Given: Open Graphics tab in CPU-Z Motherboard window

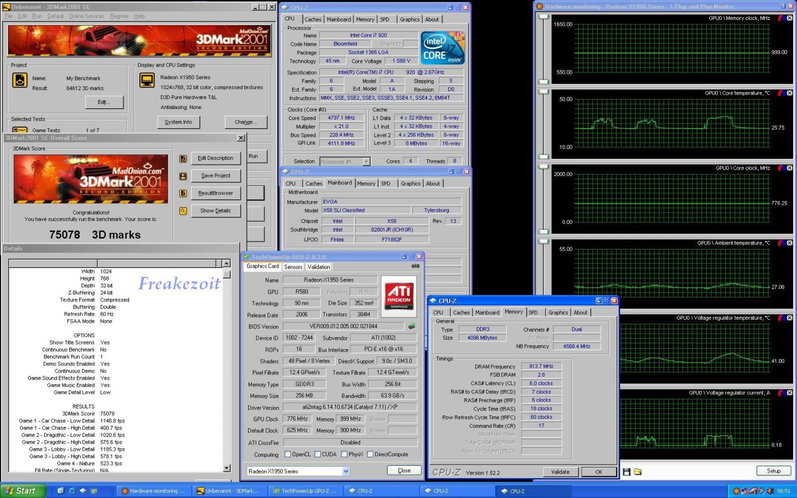Looking at the screenshot, I should click(410, 184).
